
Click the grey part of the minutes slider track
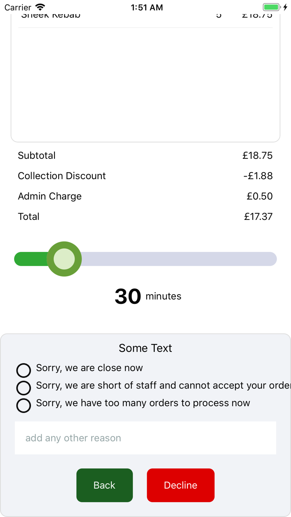coord(179,259)
